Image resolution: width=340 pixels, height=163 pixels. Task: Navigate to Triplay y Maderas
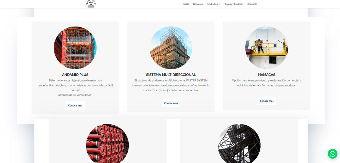coord(234,4)
